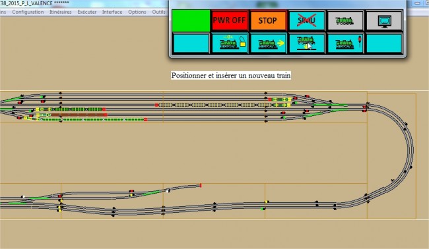The height and width of the screenshot is (249, 429).
Task: Click the position and insert train icon
Action: point(306,43)
